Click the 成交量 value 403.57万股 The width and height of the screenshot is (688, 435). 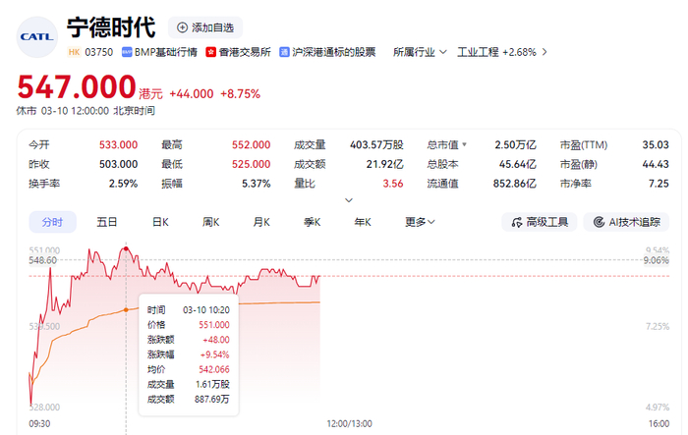[x=376, y=144]
